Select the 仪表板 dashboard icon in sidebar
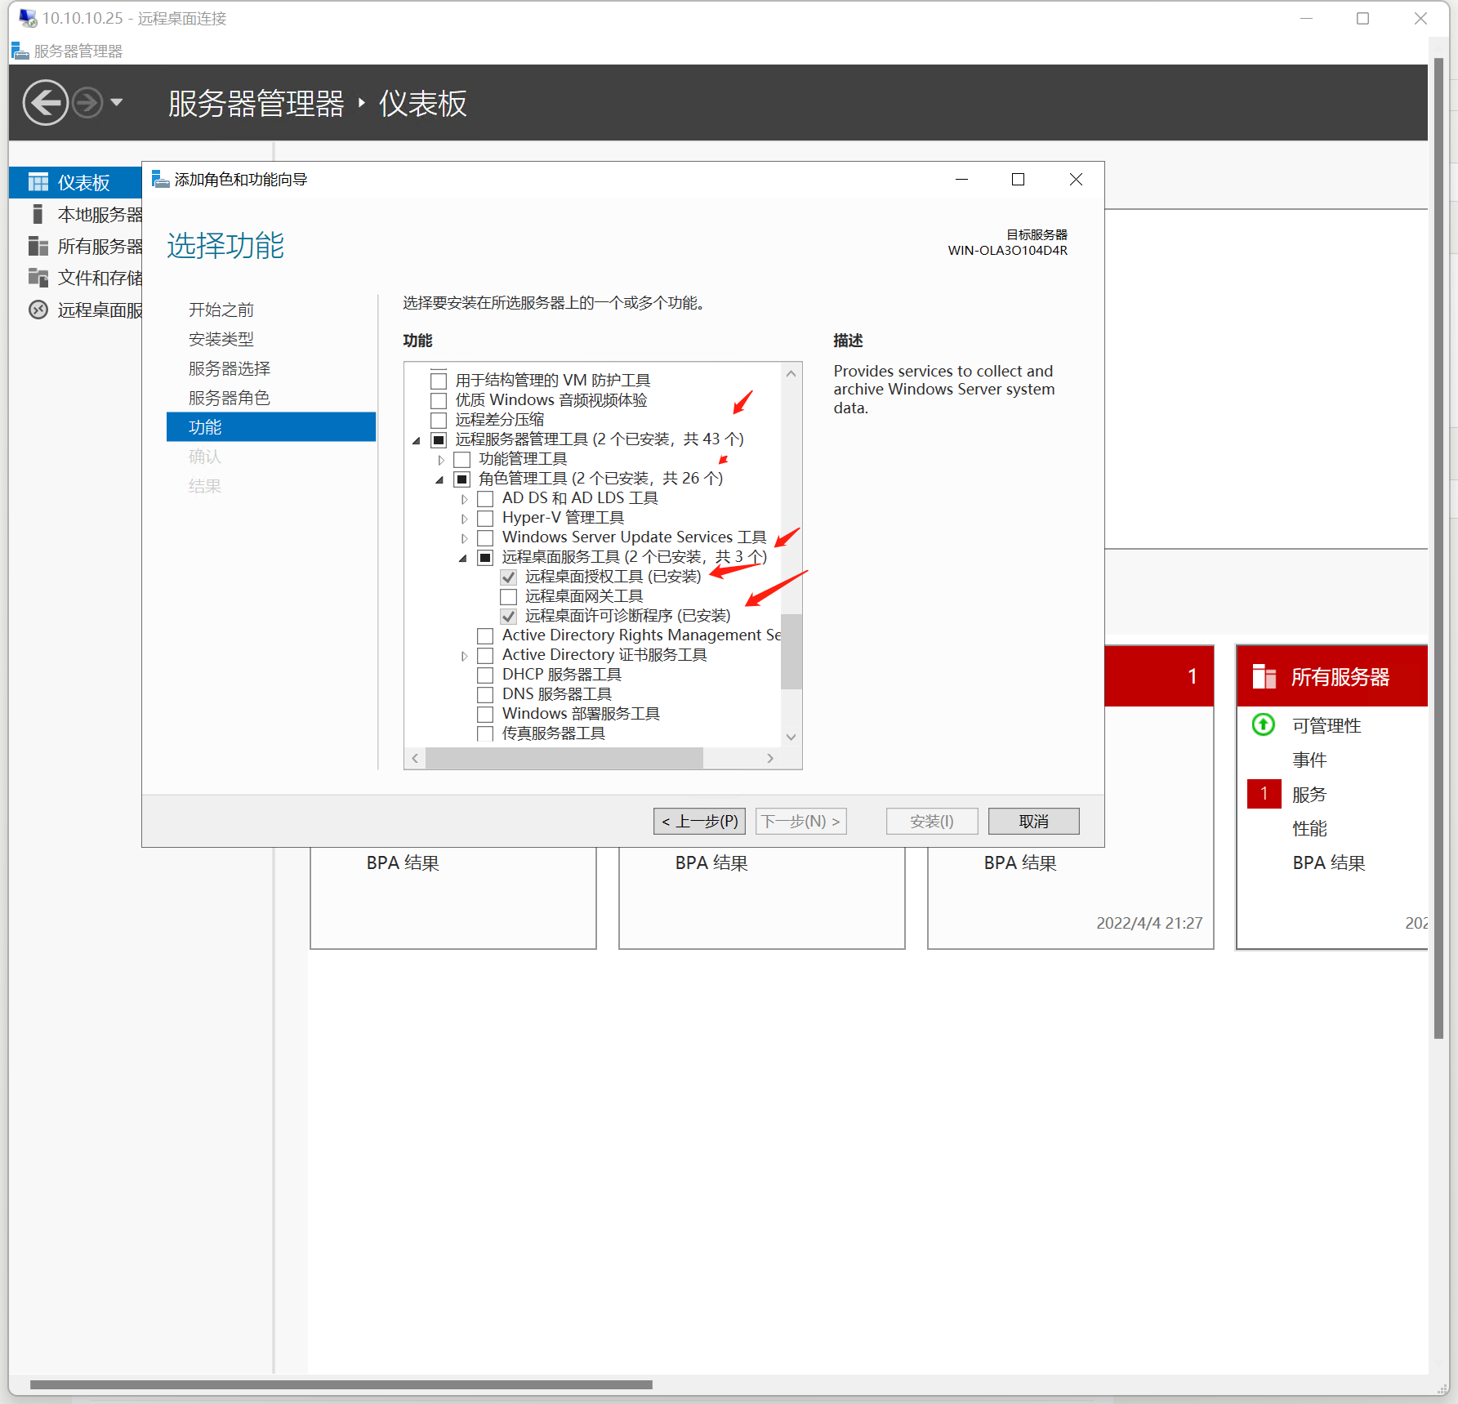Viewport: 1458px width, 1404px height. coord(38,181)
